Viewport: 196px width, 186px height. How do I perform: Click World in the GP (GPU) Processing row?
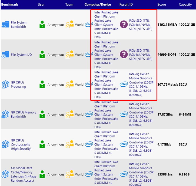(x=79, y=85)
